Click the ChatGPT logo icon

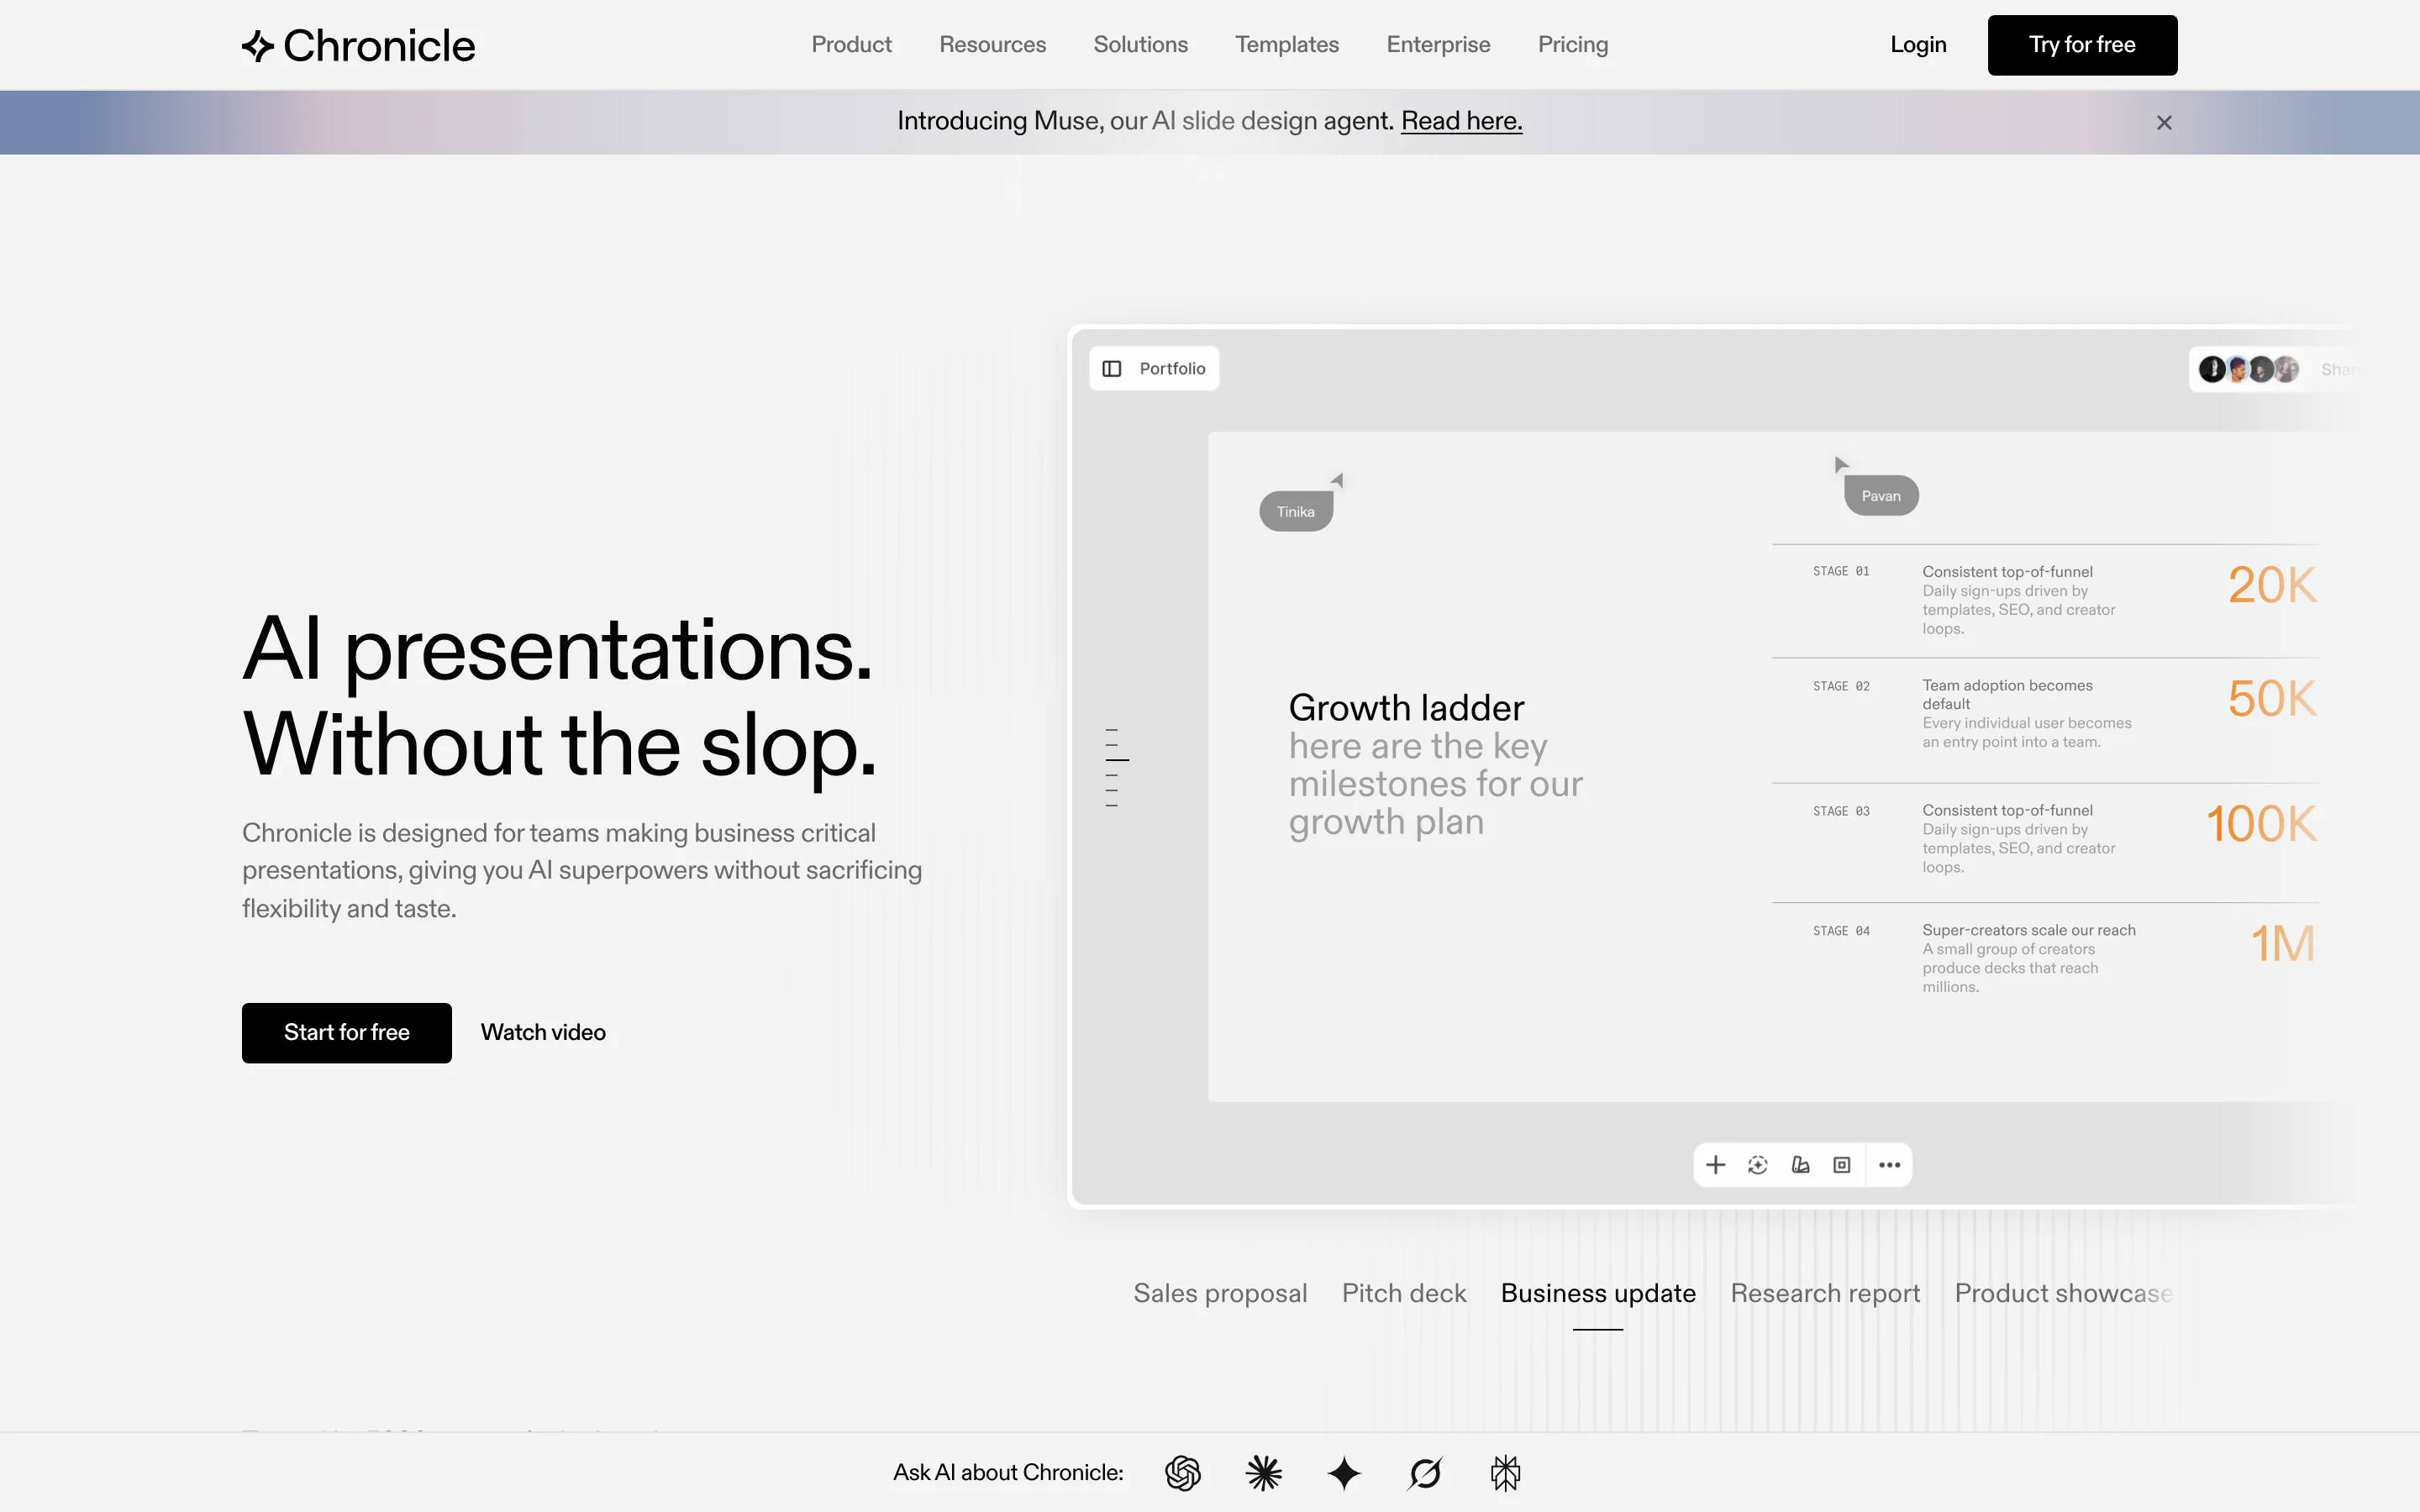[1182, 1472]
